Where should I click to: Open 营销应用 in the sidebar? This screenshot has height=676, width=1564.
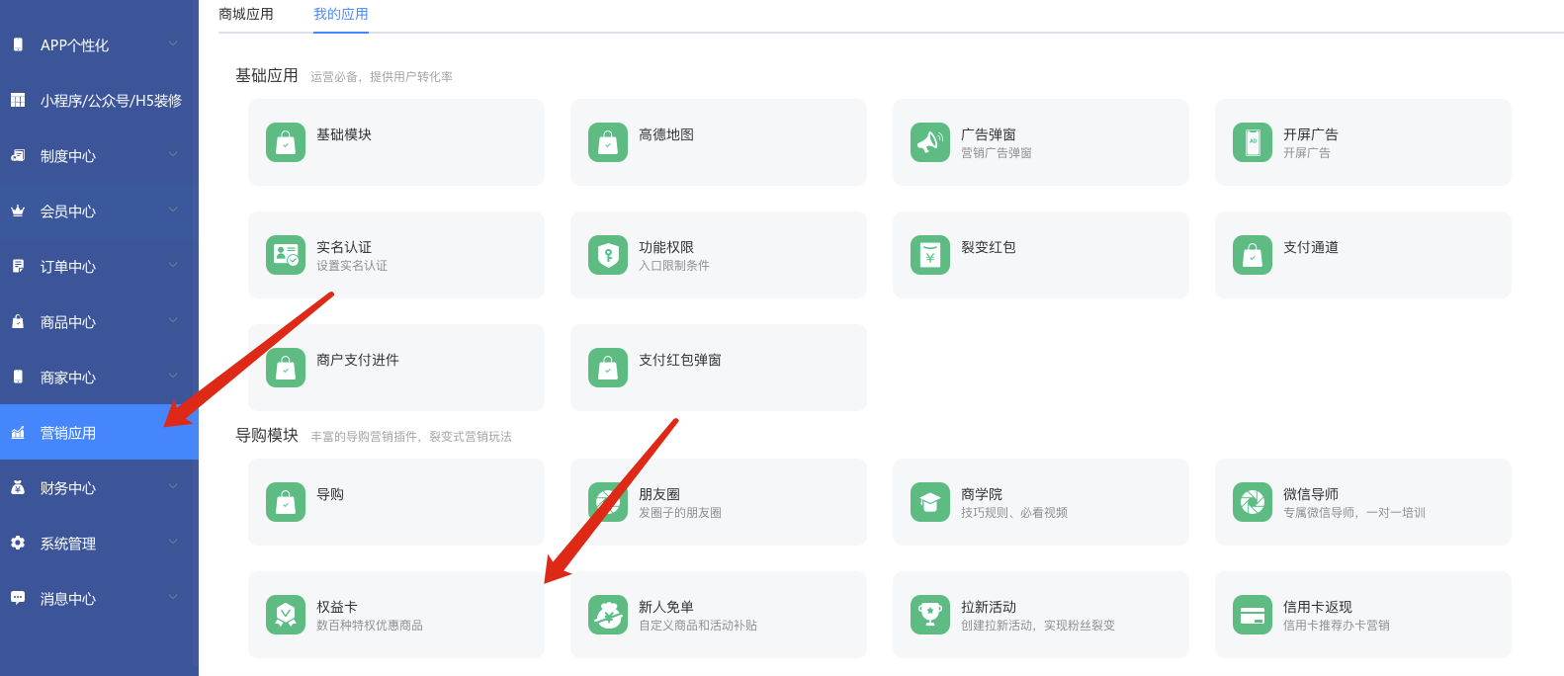click(x=99, y=432)
